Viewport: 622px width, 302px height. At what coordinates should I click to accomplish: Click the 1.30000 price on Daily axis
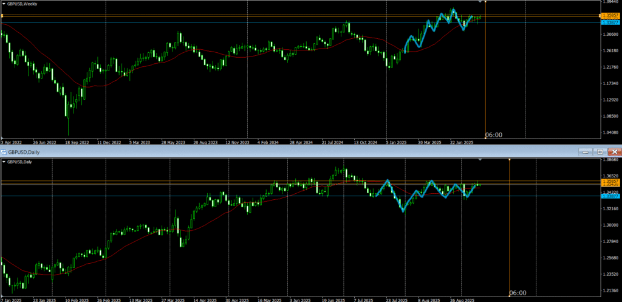[x=610, y=225]
